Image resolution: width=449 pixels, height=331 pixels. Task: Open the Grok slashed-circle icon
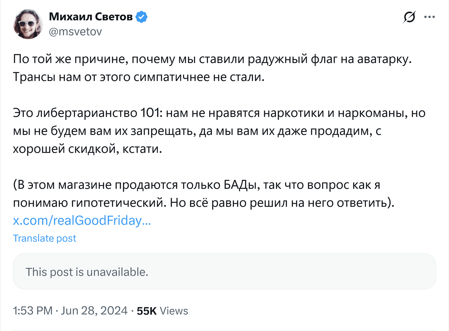tap(410, 18)
